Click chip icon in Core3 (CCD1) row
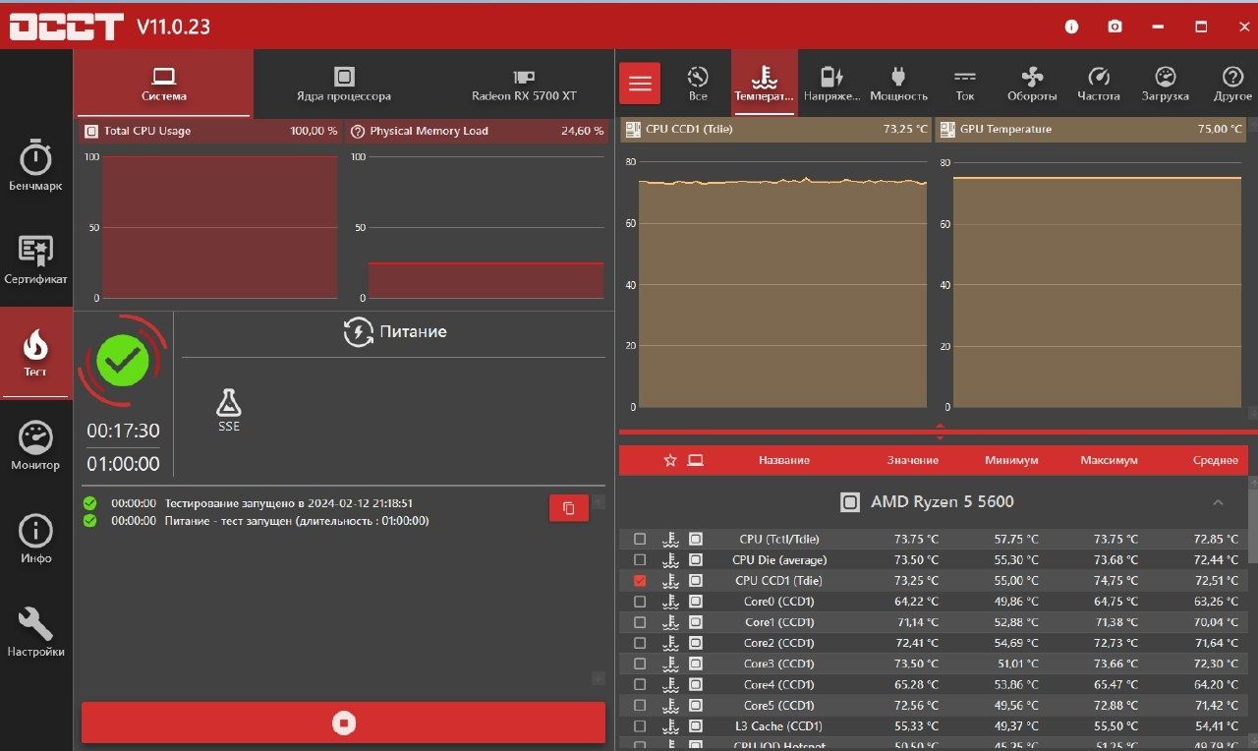The width and height of the screenshot is (1258, 751). pyautogui.click(x=696, y=664)
